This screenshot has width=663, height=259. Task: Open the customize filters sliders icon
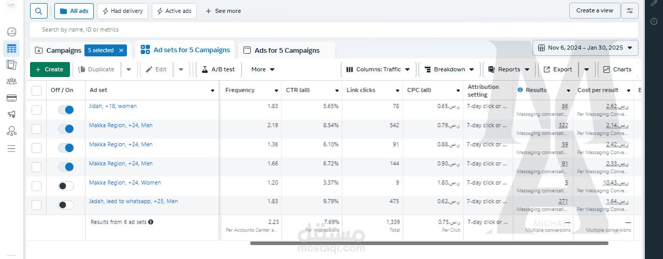(630, 11)
